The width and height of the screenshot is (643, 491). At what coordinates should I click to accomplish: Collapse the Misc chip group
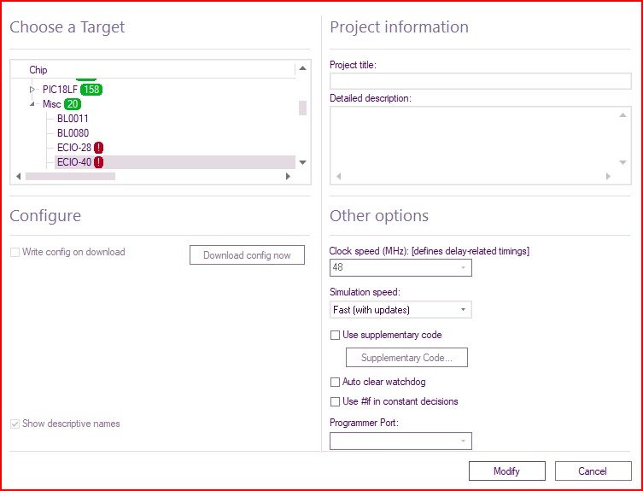coord(32,104)
